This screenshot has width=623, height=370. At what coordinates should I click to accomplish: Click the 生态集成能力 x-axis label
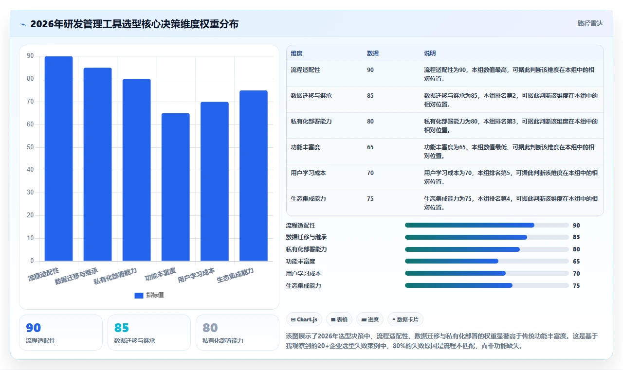(x=236, y=276)
